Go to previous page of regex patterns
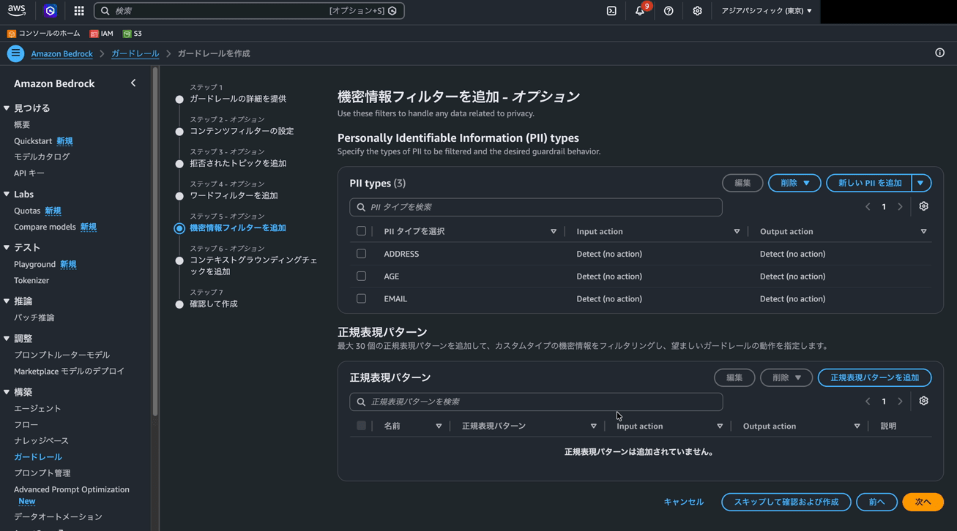 click(x=868, y=402)
